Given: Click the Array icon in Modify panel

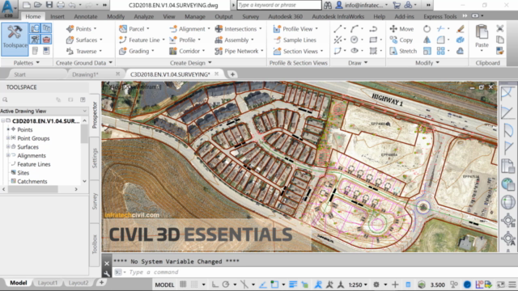Looking at the screenshot, I should [440, 51].
